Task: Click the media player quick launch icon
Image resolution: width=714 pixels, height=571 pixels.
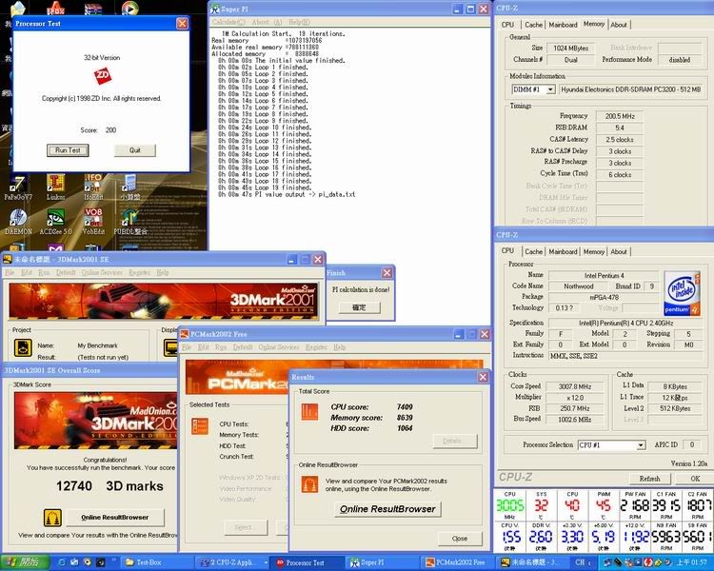Action: [x=88, y=562]
